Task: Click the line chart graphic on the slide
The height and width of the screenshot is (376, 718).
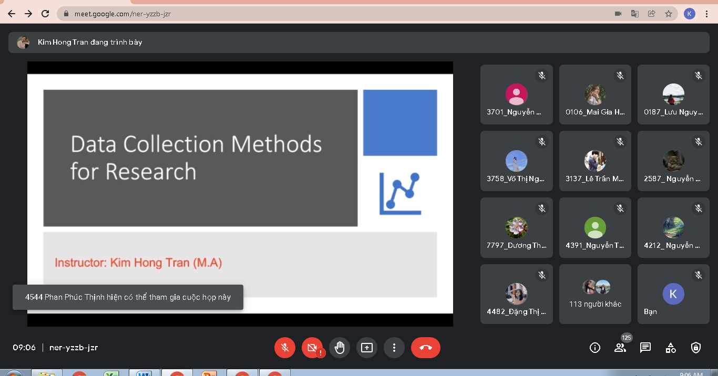Action: pos(400,193)
